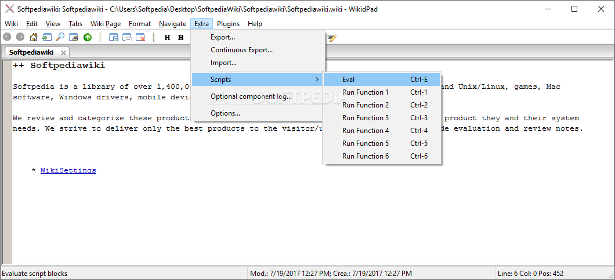Close the open Extra menu
615x280 pixels.
[x=201, y=24]
